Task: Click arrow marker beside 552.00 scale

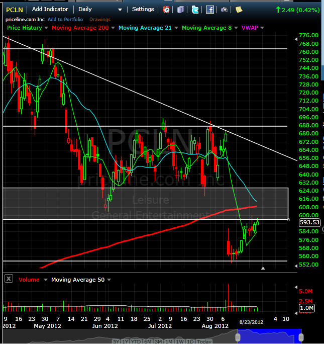Action: click(x=296, y=266)
